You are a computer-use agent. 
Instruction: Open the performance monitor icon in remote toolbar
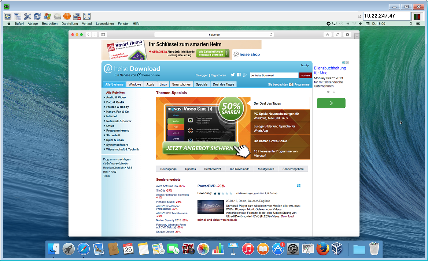(8, 16)
